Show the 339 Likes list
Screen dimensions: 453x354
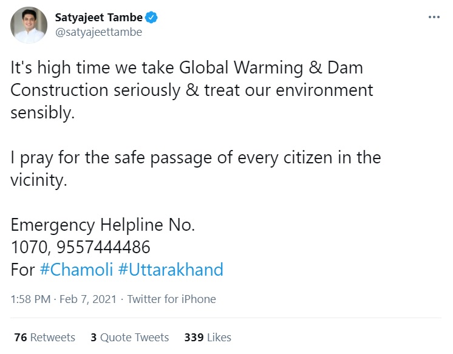point(207,337)
